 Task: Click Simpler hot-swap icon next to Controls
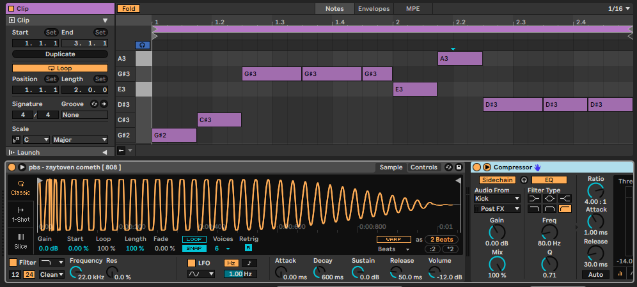448,167
